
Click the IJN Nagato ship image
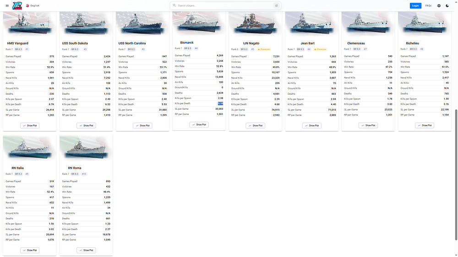255,24
